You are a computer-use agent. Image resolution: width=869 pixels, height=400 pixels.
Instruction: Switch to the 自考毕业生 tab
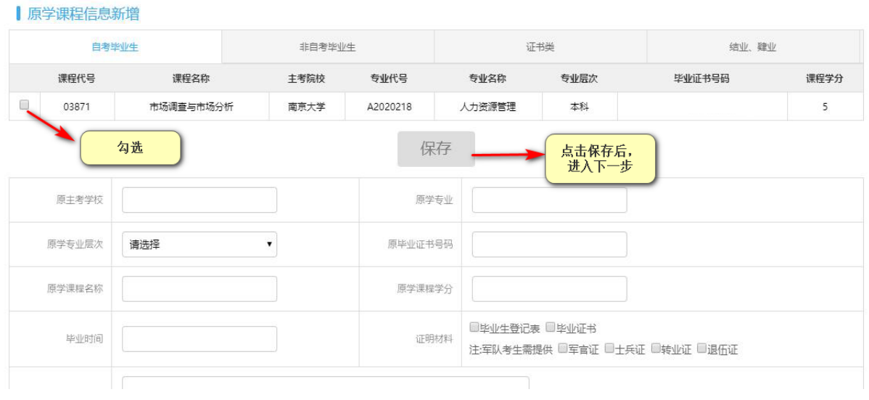115,47
